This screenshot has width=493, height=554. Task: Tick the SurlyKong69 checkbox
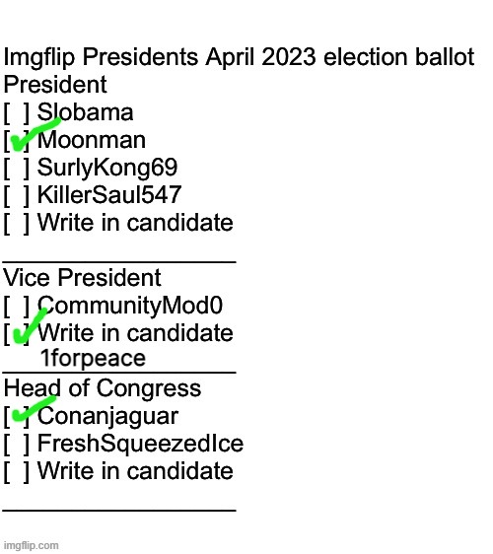tap(16, 169)
